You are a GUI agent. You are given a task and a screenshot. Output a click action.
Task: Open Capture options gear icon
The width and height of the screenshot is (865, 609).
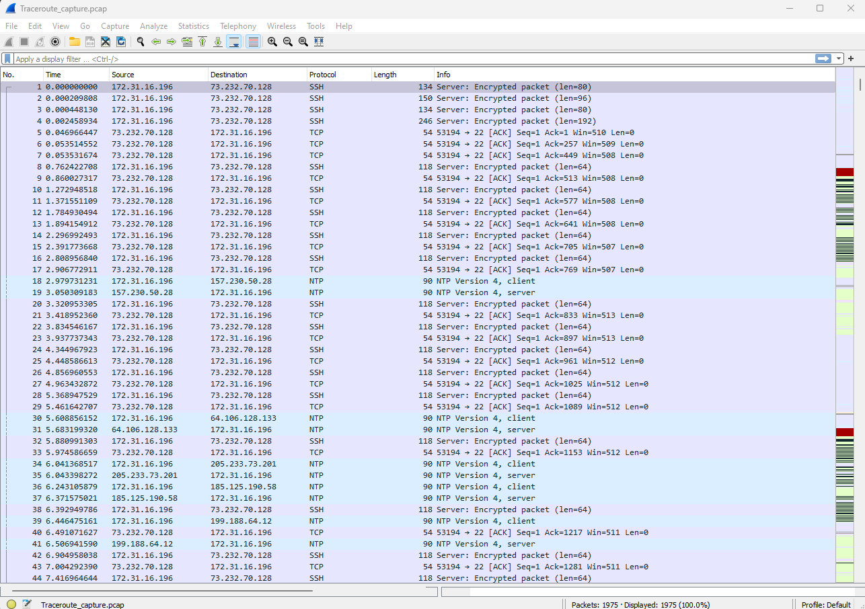click(55, 42)
